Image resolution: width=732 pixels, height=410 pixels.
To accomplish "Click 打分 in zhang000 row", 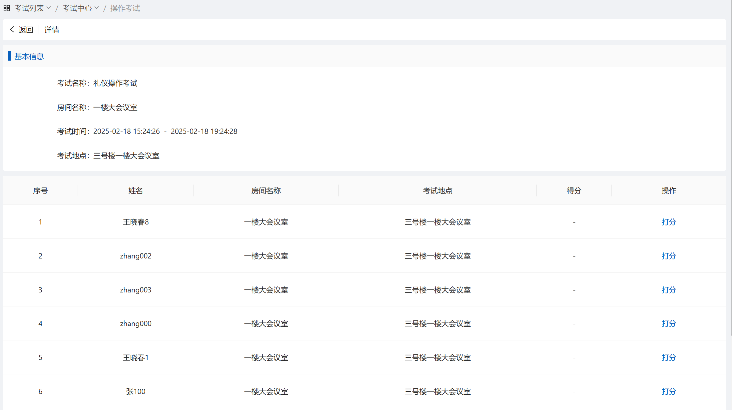I will [x=668, y=323].
